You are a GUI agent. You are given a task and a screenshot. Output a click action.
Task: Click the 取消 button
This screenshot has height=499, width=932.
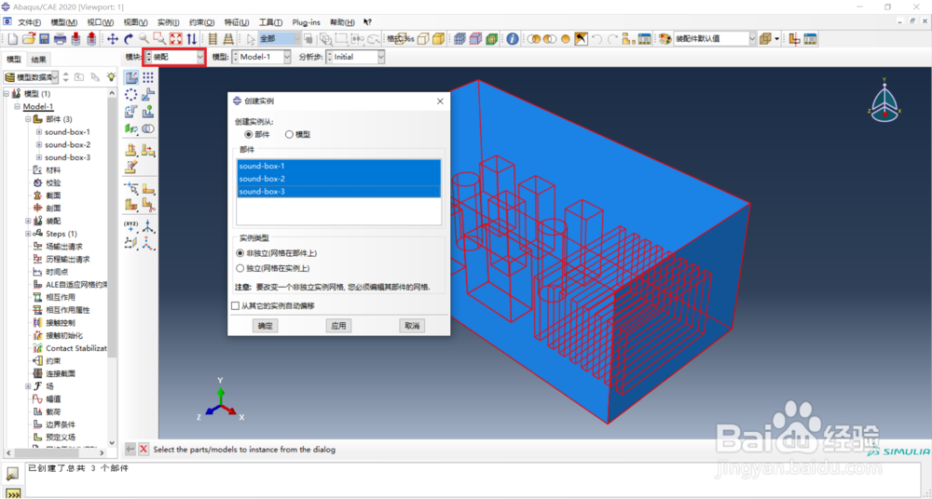point(412,326)
